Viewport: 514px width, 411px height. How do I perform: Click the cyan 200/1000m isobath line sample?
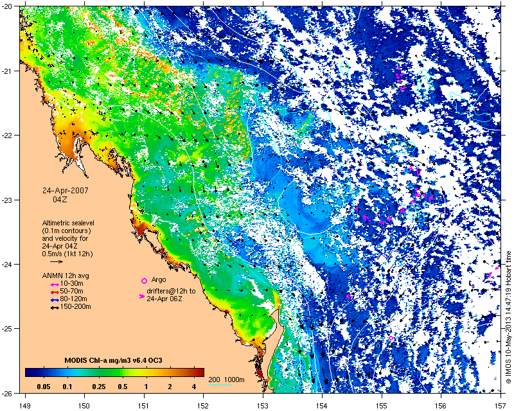pos(220,385)
